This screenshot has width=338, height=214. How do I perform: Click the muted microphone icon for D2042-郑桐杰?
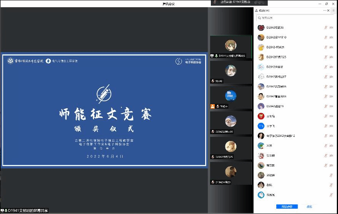pyautogui.click(x=325, y=48)
